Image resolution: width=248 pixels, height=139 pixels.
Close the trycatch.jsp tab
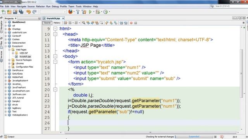[63, 19]
